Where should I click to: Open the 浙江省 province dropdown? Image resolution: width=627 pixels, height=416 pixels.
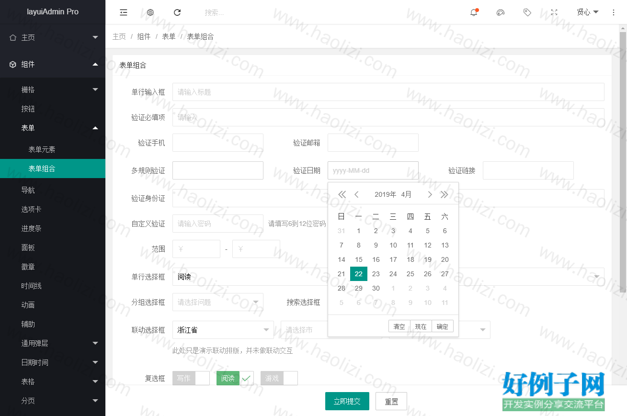(x=223, y=330)
